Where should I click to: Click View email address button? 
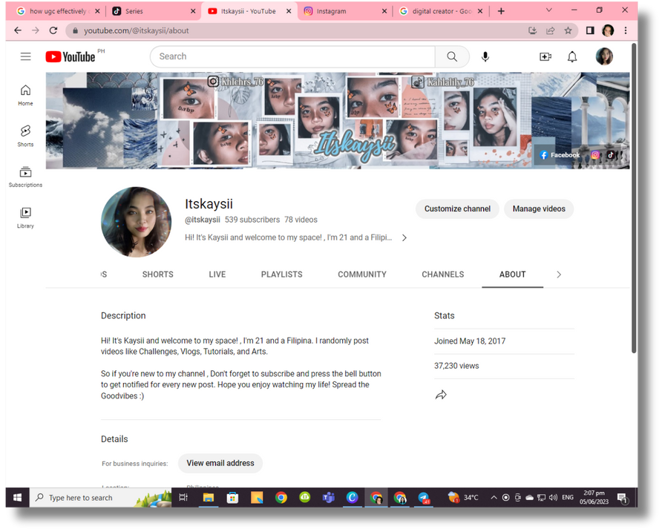pos(220,463)
